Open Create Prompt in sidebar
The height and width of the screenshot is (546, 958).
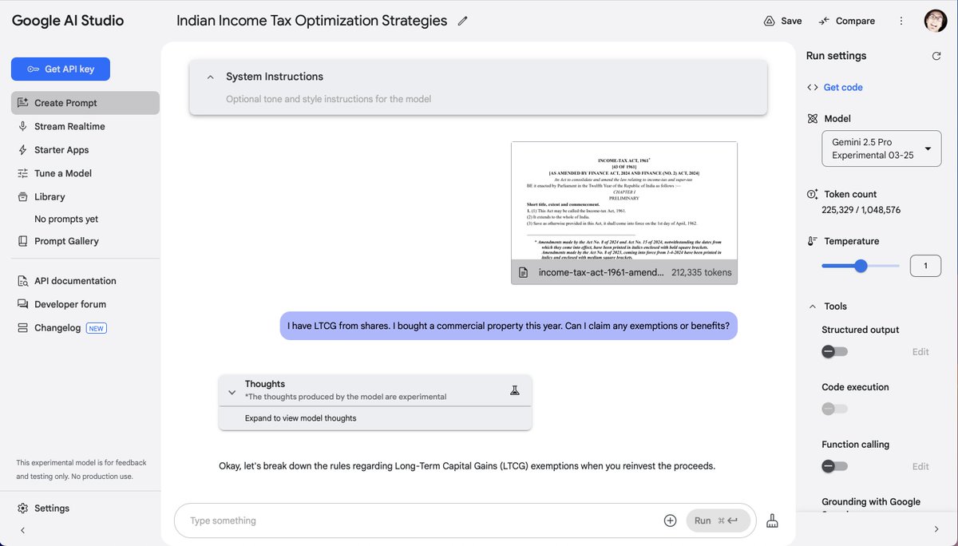pos(85,103)
